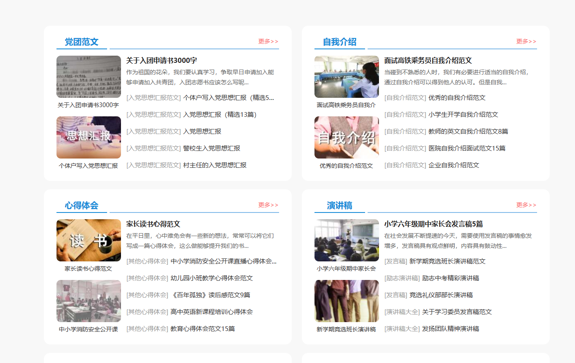Screen dimensions: 575x363
Task: Open article 高中英语新课程培训心得体会
Action: (x=212, y=312)
